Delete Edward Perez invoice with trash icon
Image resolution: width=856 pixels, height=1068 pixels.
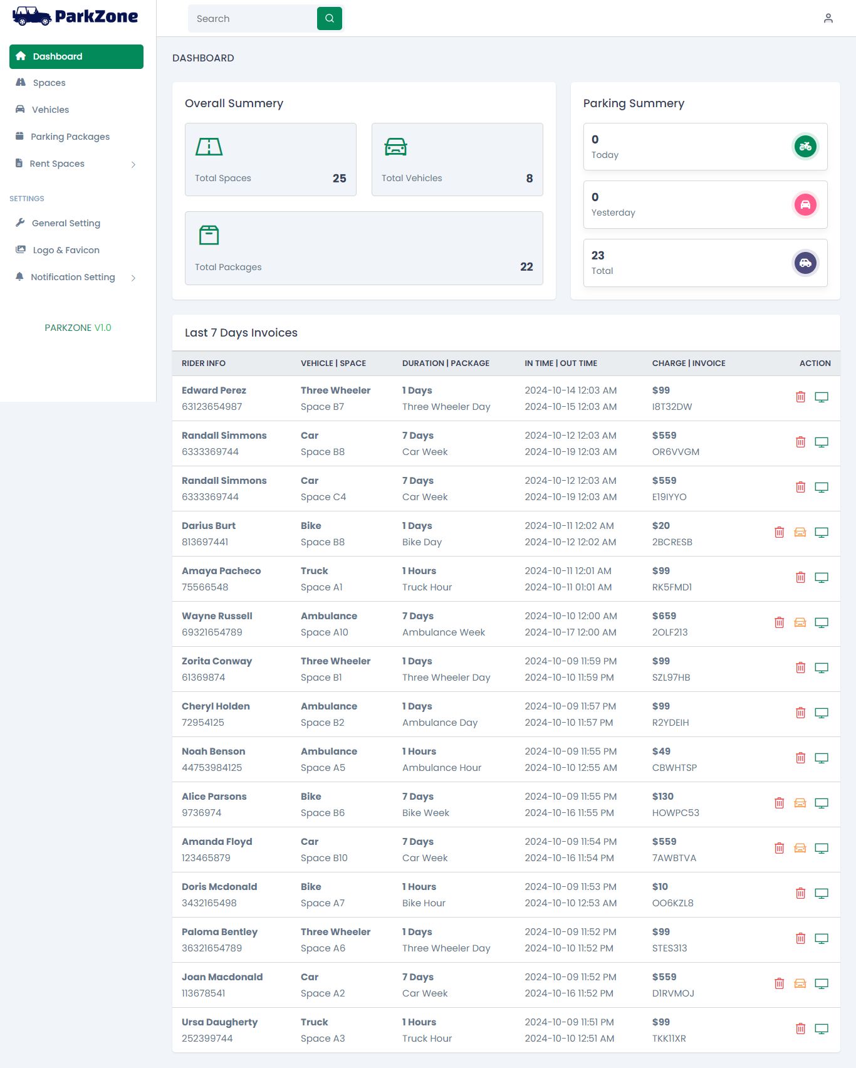pos(800,397)
